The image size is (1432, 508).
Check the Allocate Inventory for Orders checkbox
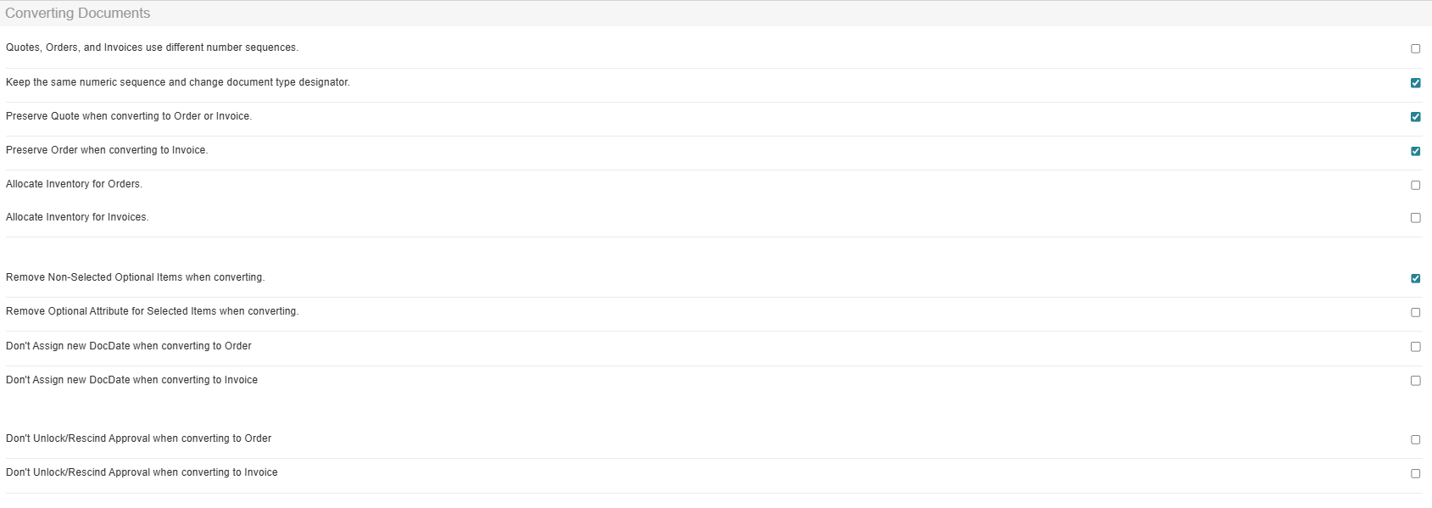point(1415,185)
